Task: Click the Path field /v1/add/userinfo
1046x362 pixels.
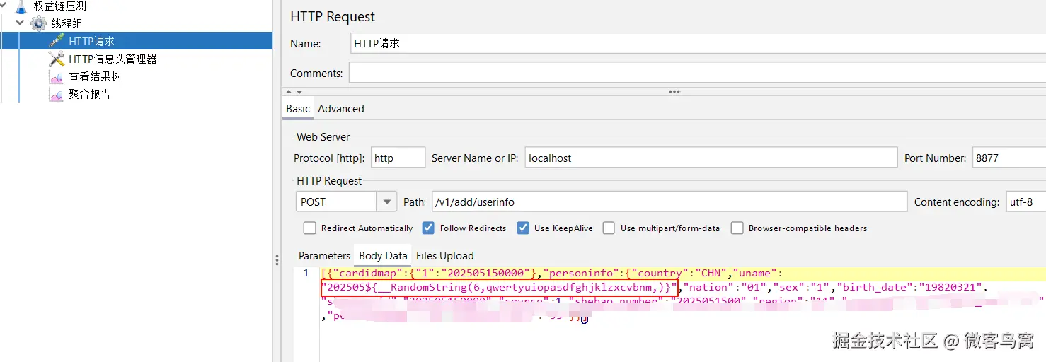Action: 669,202
